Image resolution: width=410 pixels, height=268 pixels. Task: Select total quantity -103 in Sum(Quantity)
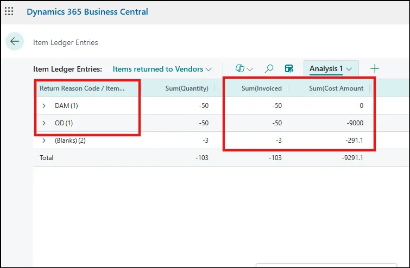[202, 158]
